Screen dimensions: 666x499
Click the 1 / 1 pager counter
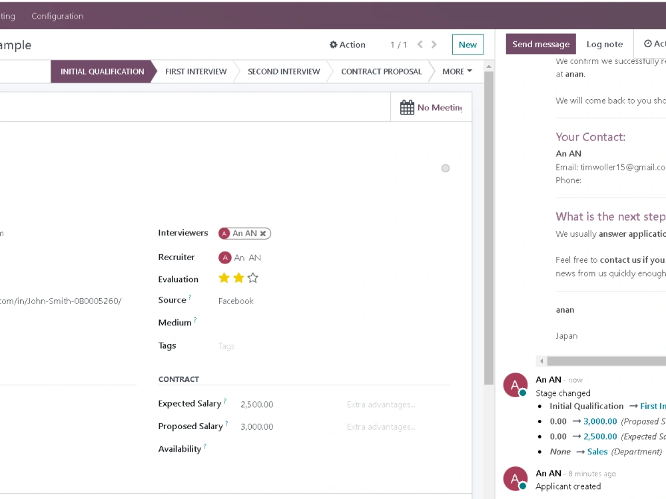point(398,45)
